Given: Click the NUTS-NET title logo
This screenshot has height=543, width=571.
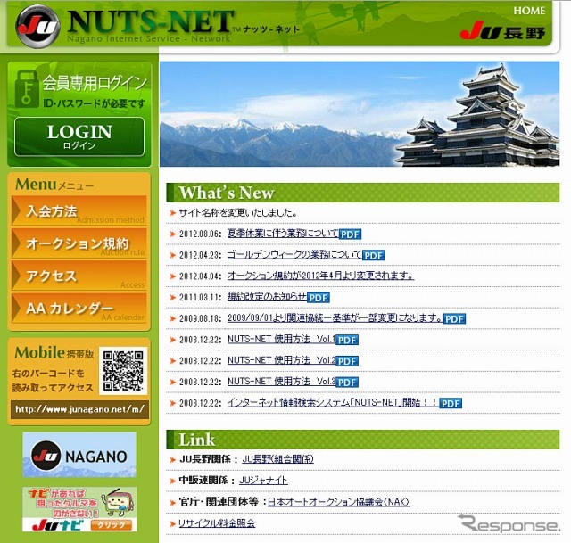Looking at the screenshot, I should click(149, 22).
